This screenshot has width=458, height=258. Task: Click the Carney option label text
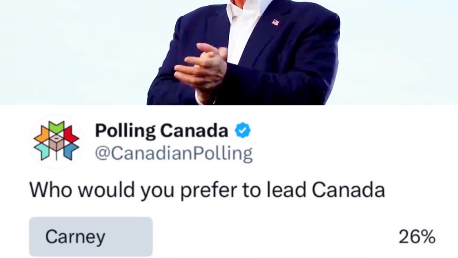click(x=75, y=236)
